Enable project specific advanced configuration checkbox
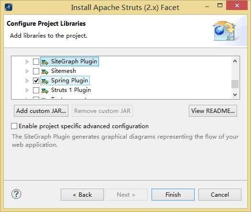The width and height of the screenshot is (251, 212). click(x=14, y=126)
